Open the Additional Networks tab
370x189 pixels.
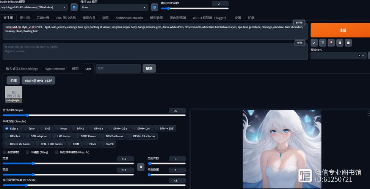[129, 18]
